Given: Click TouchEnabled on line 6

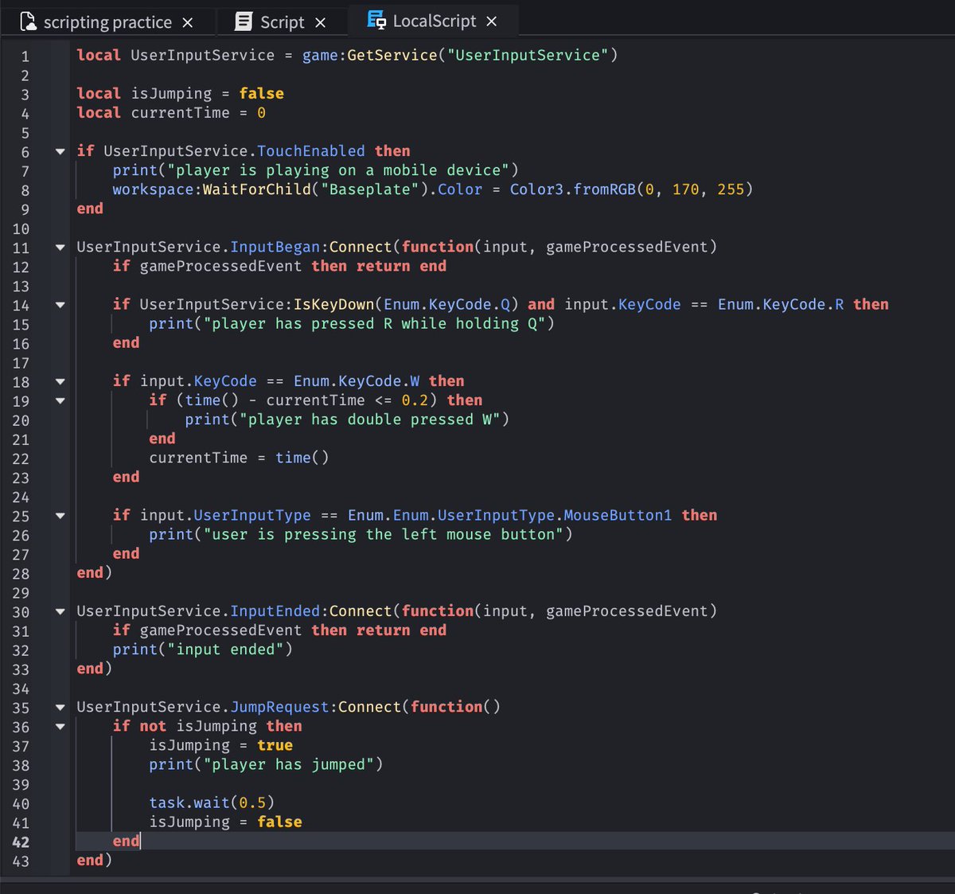Looking at the screenshot, I should (311, 150).
